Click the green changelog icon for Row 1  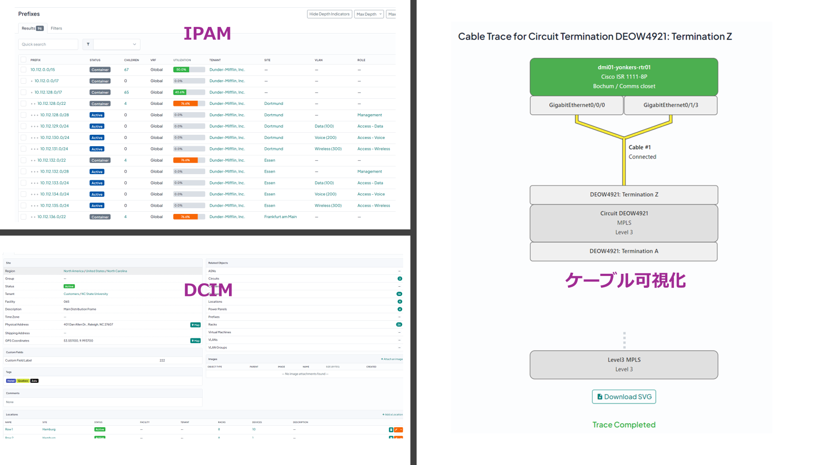tap(391, 430)
